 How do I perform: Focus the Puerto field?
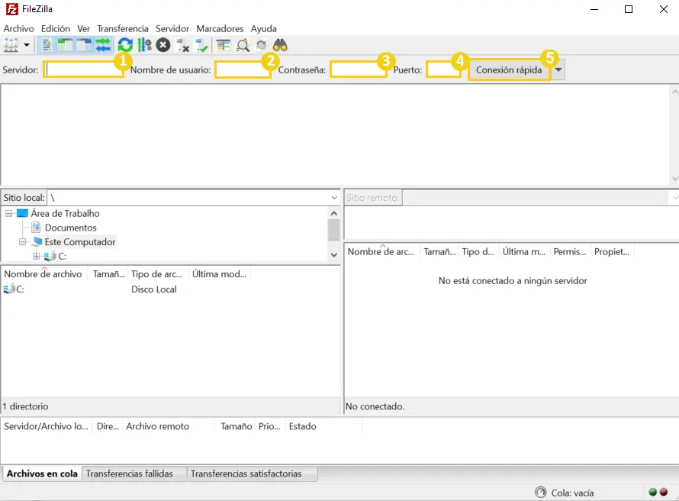click(443, 69)
